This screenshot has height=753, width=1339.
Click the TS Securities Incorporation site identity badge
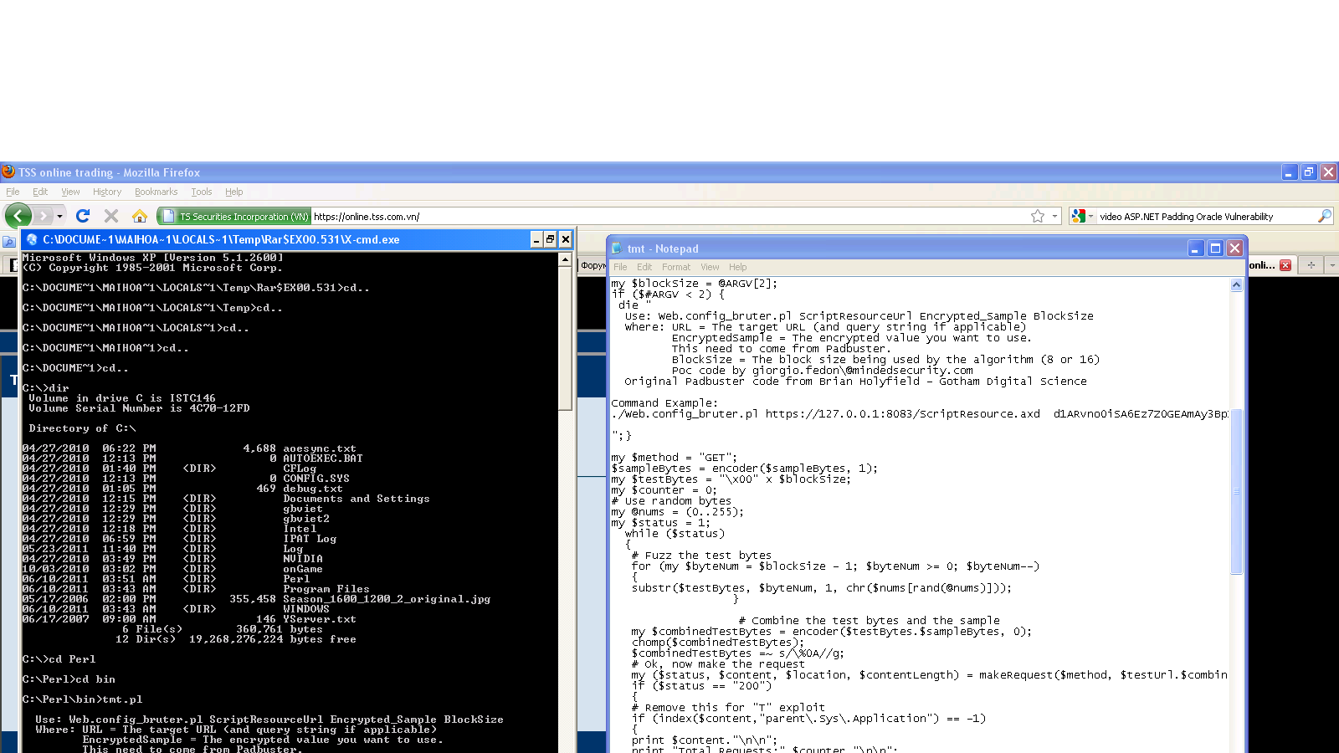pos(236,216)
